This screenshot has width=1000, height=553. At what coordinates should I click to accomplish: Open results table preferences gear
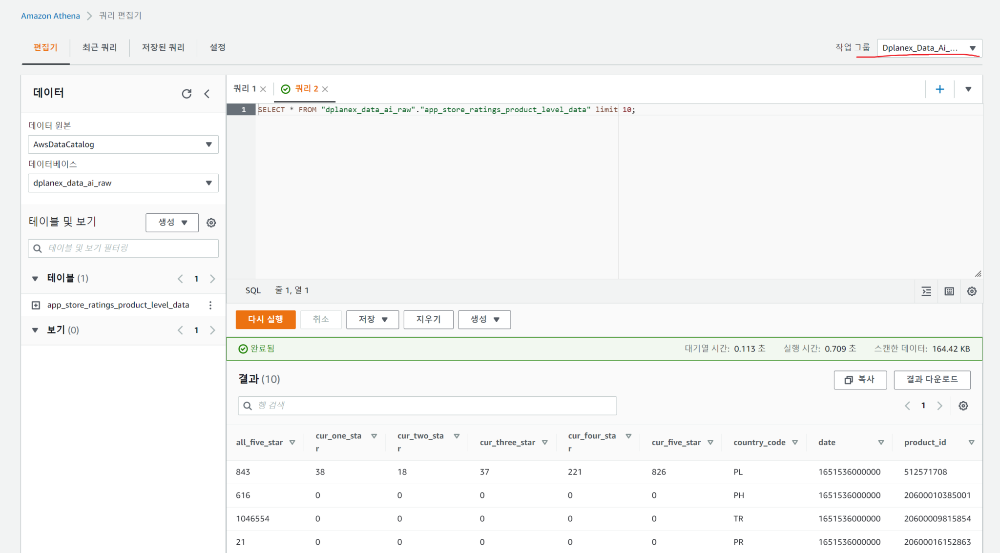tap(963, 406)
